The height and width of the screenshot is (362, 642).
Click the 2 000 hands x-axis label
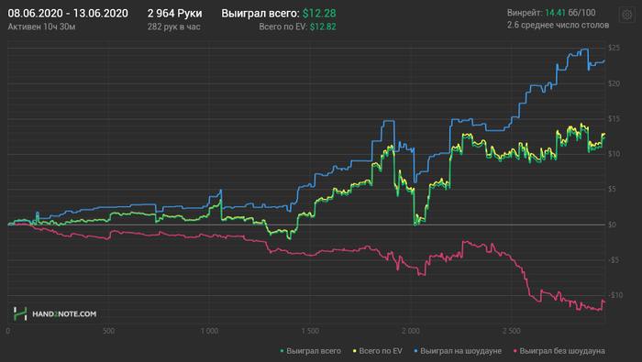(x=411, y=331)
